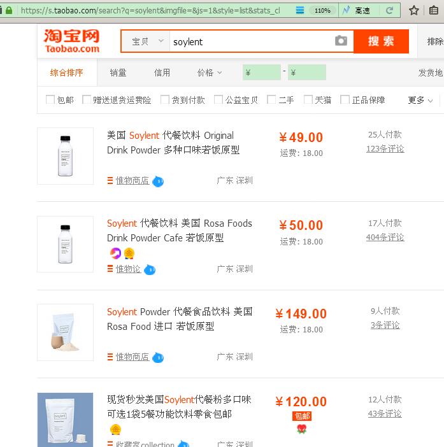Image resolution: width=444 pixels, height=447 pixels.
Task: Open the sidebar panel icon at far right
Action: [x=434, y=11]
